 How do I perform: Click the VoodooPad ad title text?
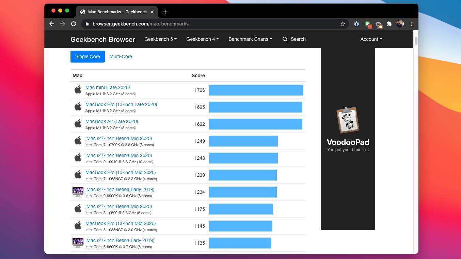pyautogui.click(x=348, y=142)
